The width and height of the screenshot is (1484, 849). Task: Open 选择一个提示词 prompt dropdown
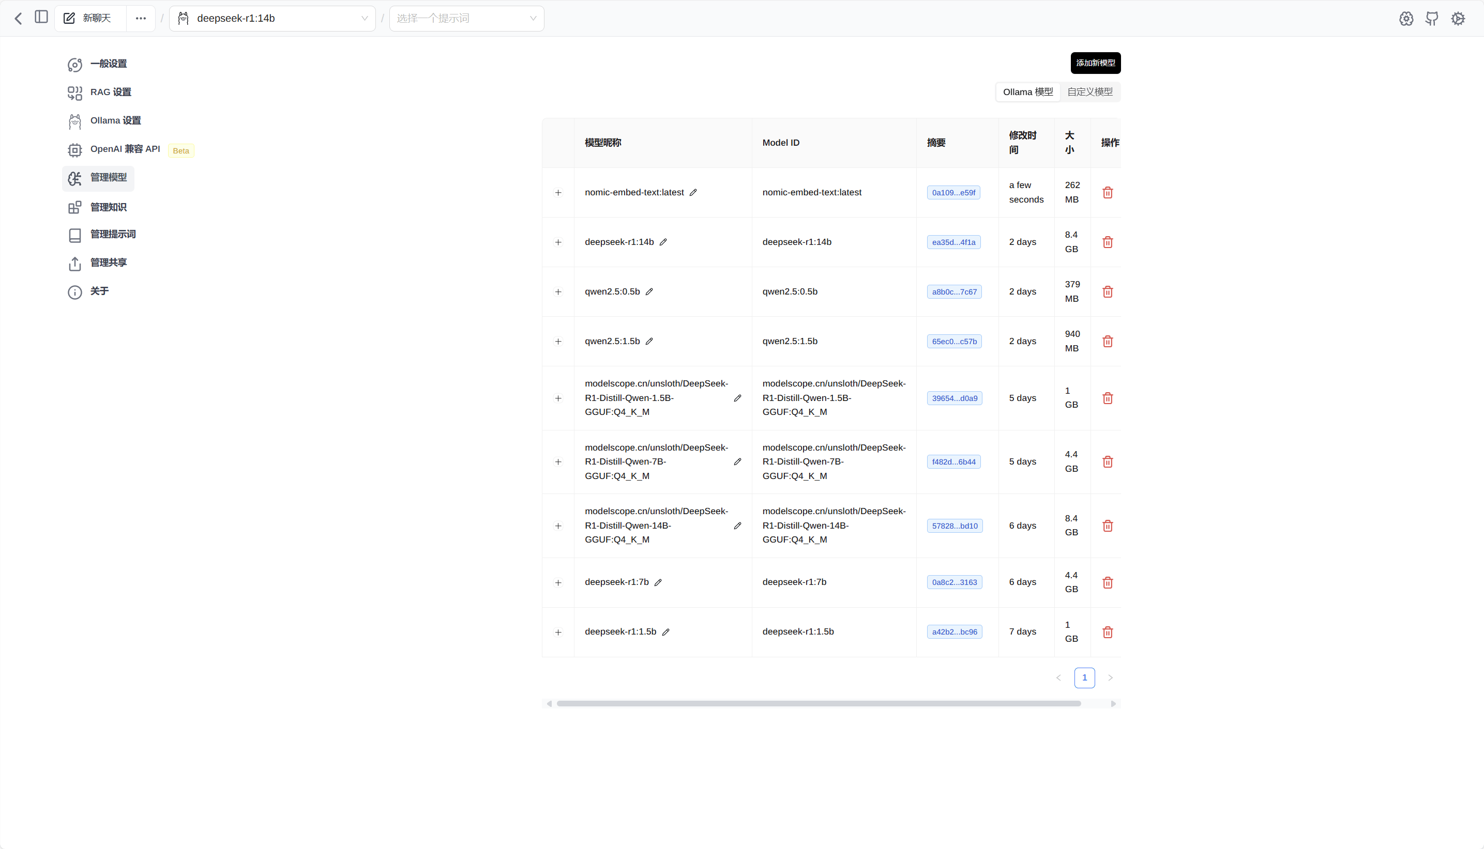[466, 19]
